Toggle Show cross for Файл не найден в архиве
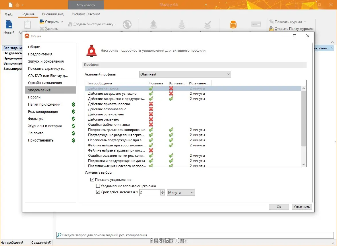Image resolution: width=337 pixels, height=246 pixels. (151, 150)
